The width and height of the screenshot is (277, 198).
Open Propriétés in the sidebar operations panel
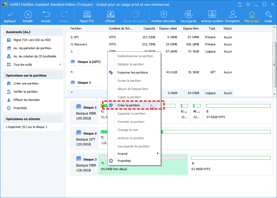[x=20, y=108]
